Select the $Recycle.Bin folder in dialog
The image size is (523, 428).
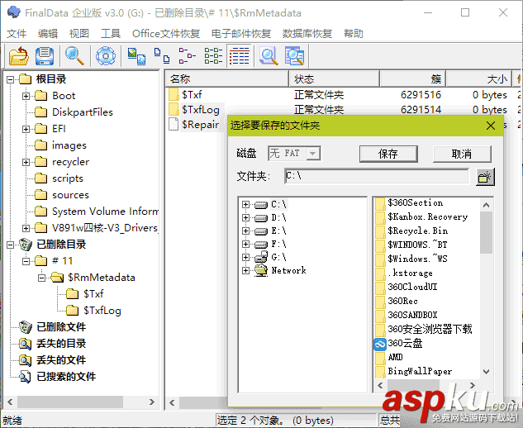[x=417, y=231]
